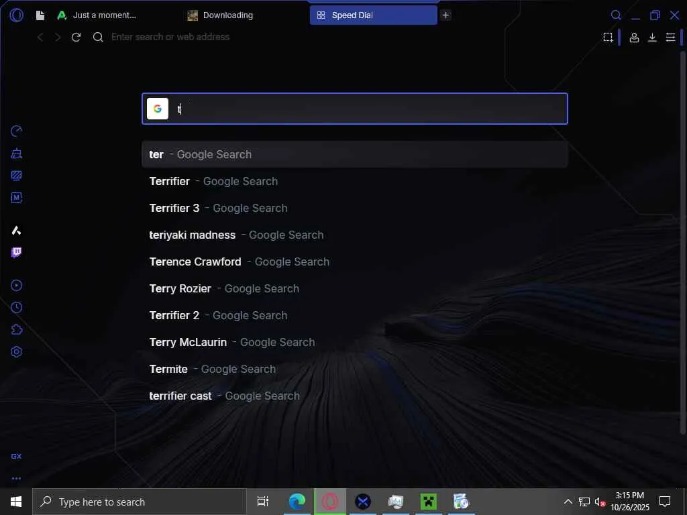Take a snapshot with the capture icon

pos(608,38)
